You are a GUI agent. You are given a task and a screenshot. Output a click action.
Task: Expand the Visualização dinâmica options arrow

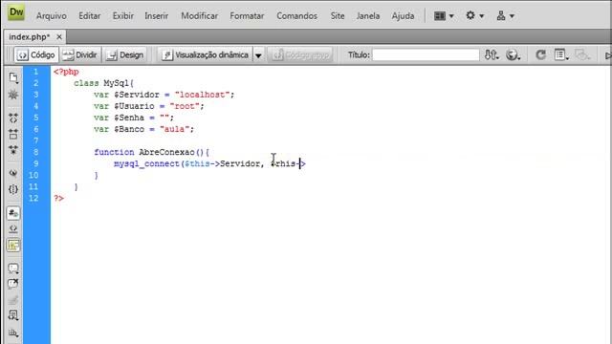(x=258, y=55)
